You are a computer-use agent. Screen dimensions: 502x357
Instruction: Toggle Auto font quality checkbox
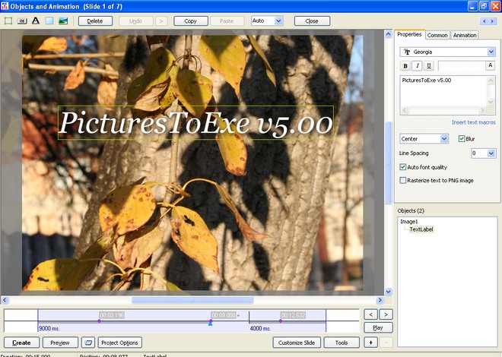click(x=403, y=167)
